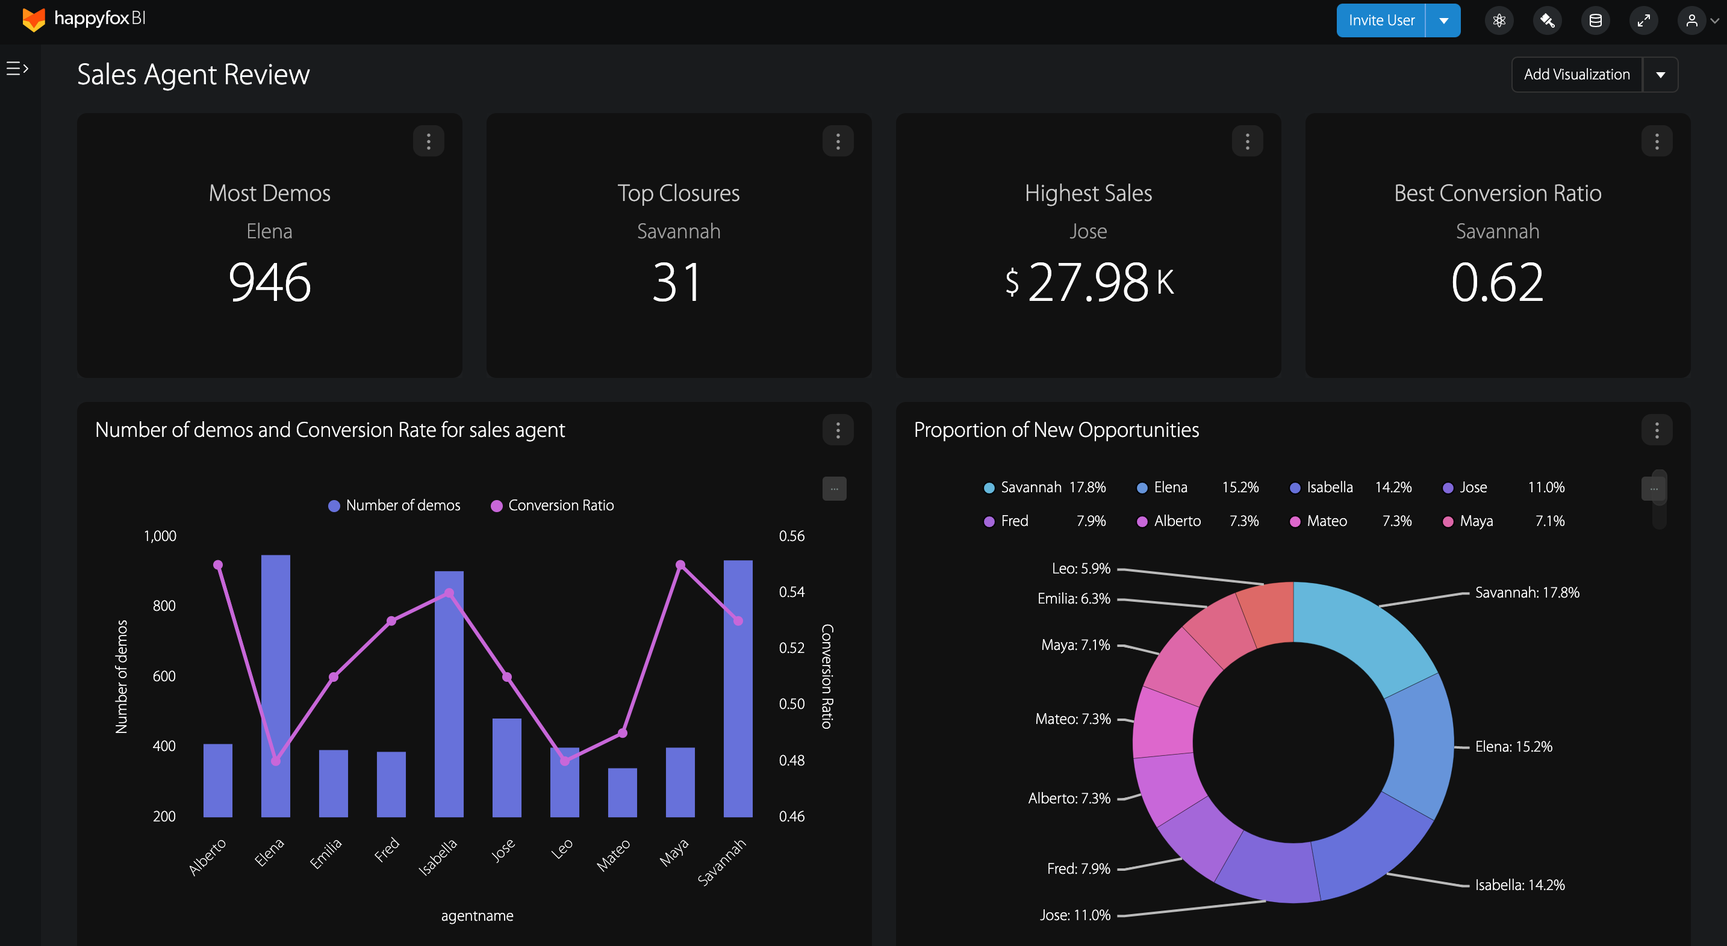Click the agentname axis title

(477, 916)
